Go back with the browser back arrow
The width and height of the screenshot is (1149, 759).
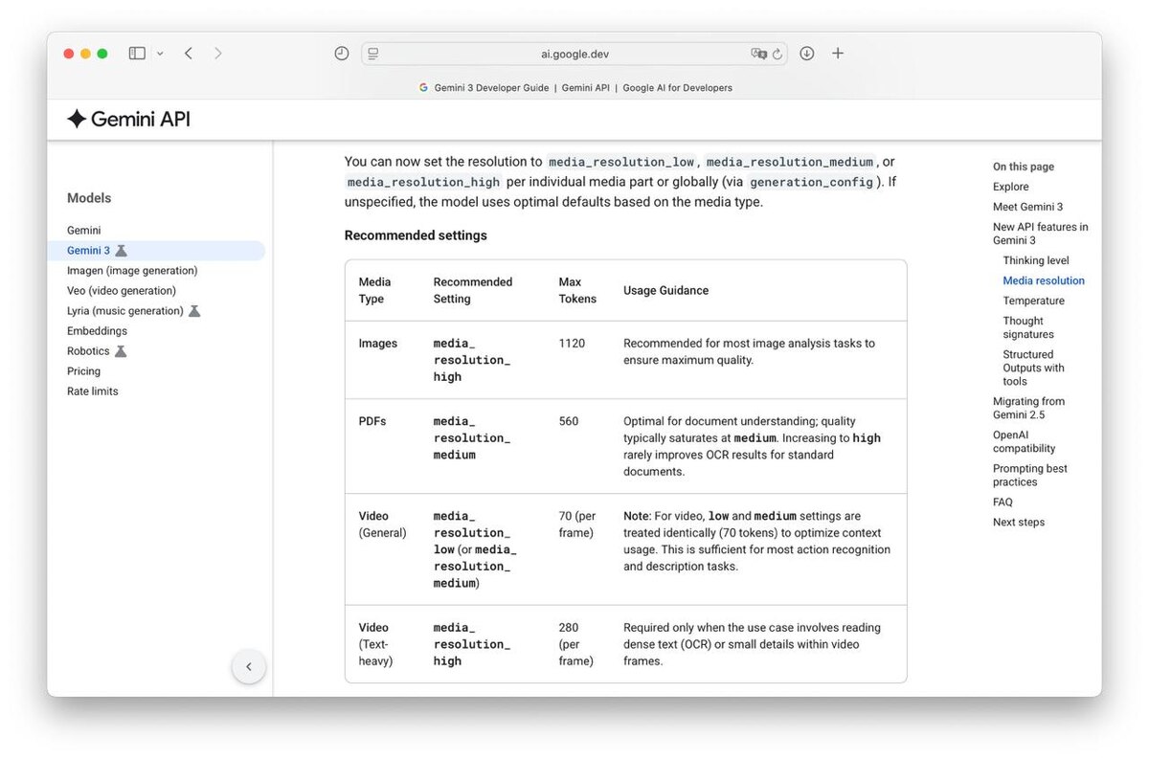point(189,54)
